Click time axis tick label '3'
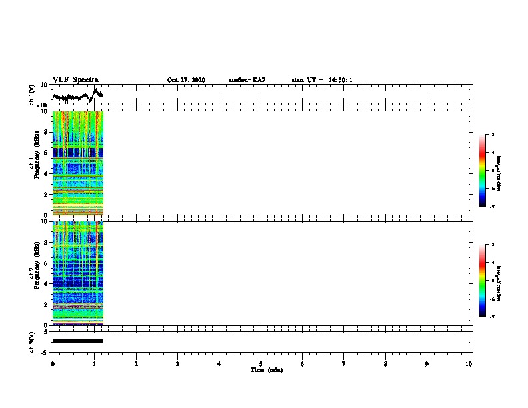The width and height of the screenshot is (528, 408). pyautogui.click(x=177, y=364)
